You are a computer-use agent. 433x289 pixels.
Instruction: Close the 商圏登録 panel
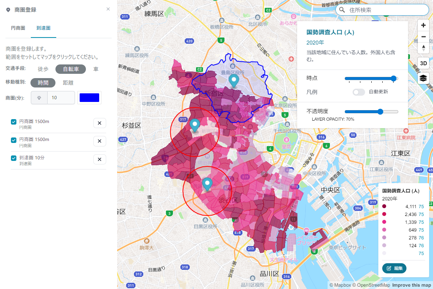pyautogui.click(x=108, y=9)
